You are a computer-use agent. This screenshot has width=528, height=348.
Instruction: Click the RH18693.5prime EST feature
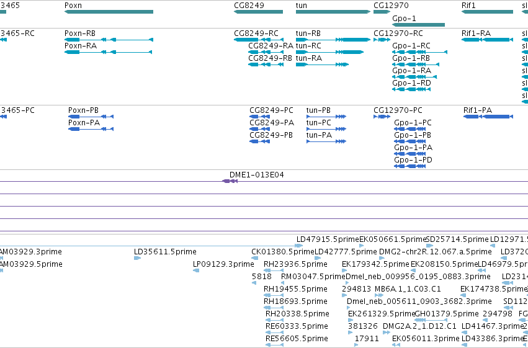click(274, 308)
